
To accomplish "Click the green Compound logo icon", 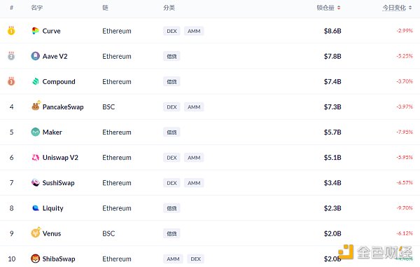I will click(x=36, y=81).
